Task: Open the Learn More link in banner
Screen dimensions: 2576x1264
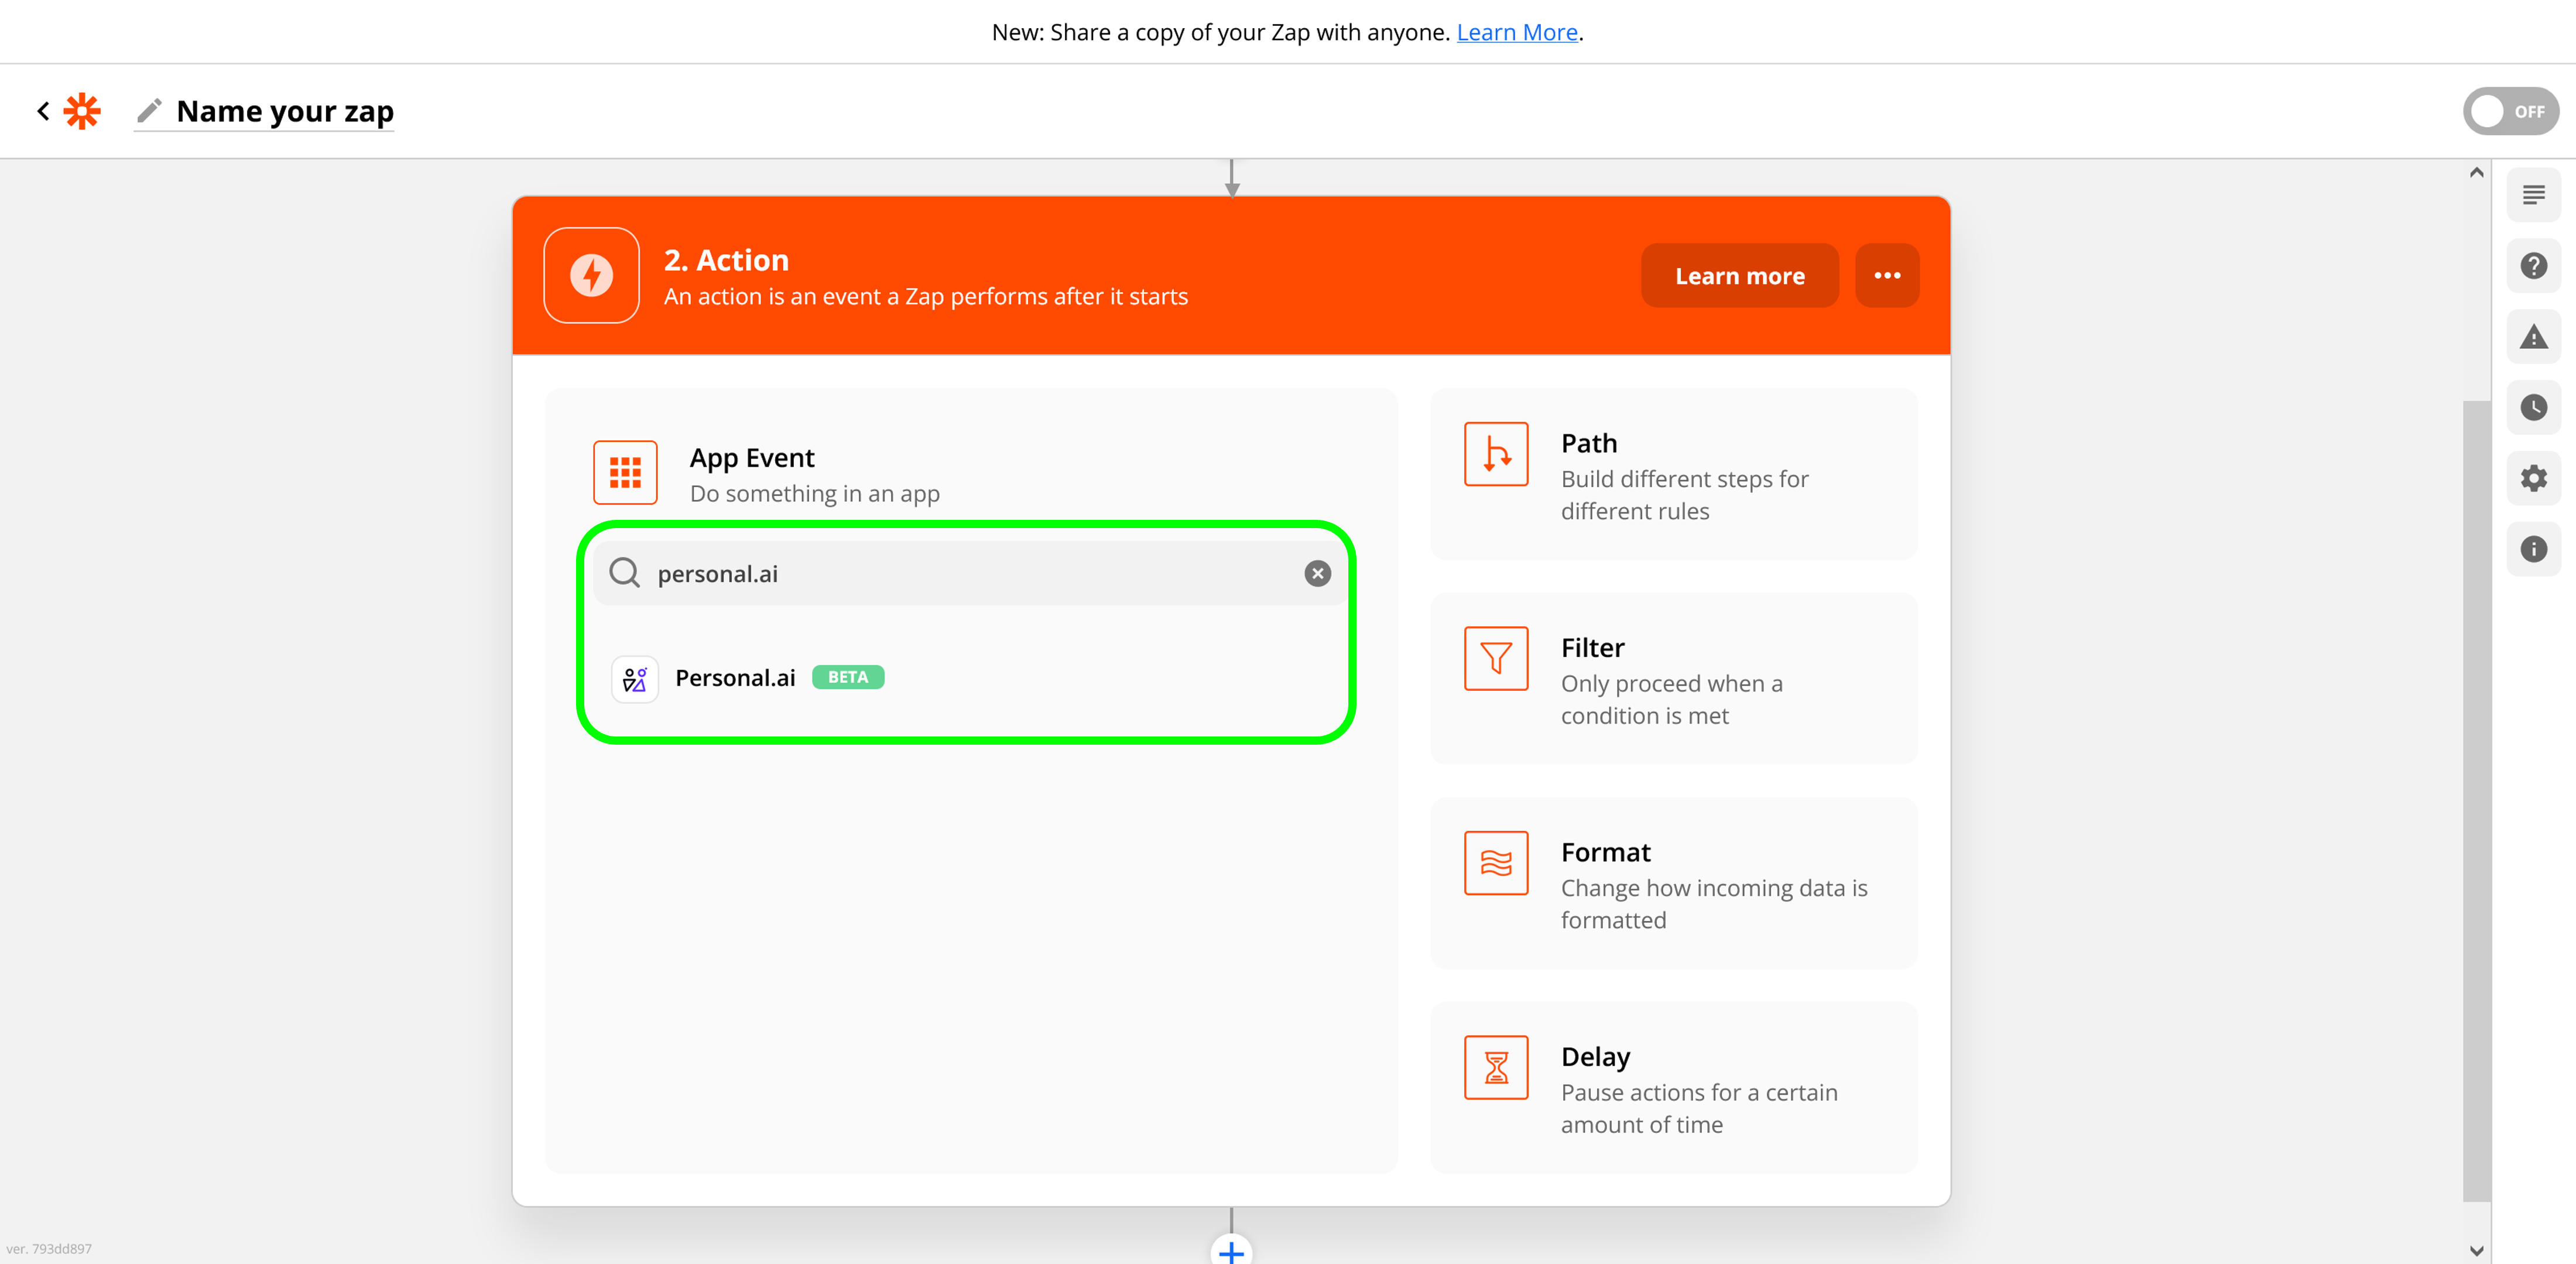Action: point(1516,32)
